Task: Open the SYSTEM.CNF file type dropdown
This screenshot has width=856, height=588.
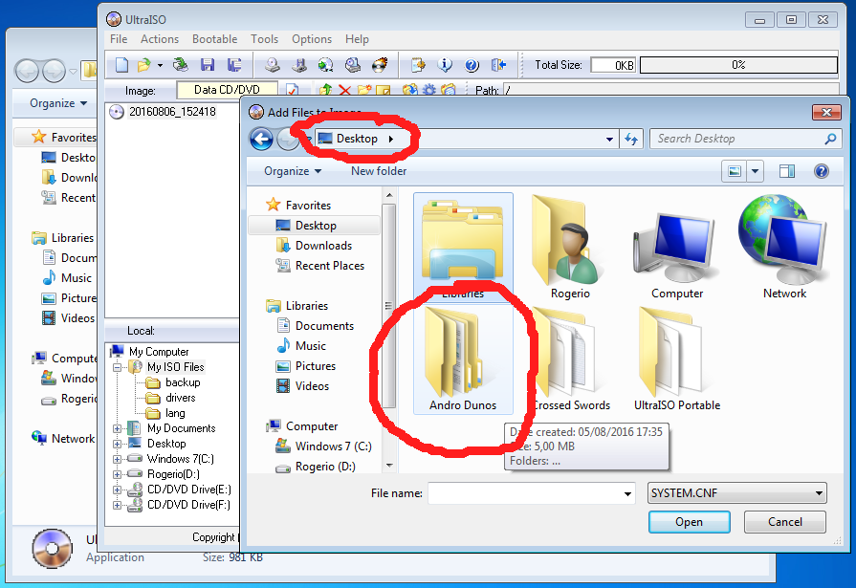Action: (736, 493)
